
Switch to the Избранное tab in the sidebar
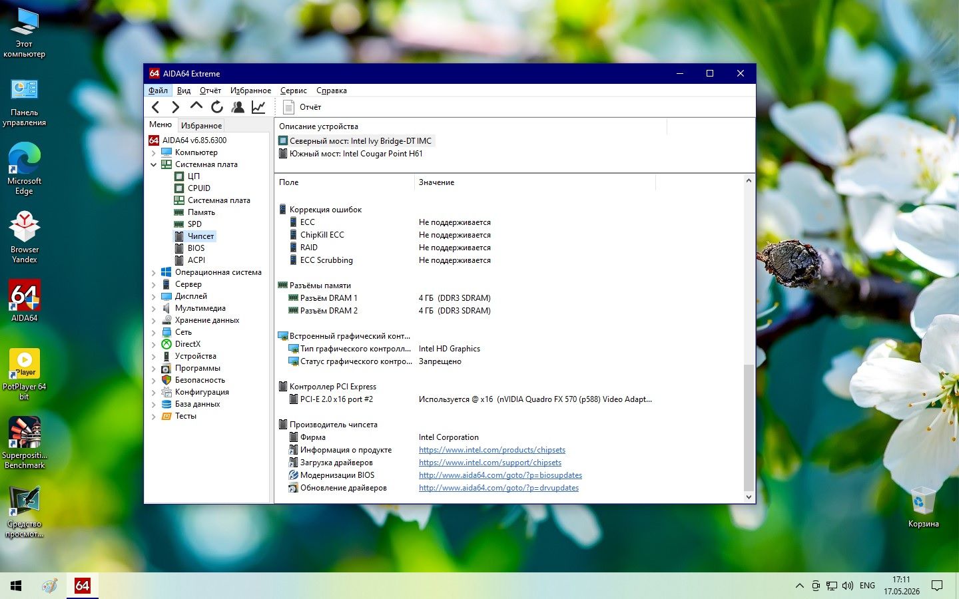point(201,125)
